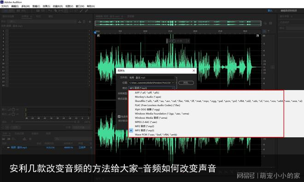This screenshot has height=182, width=304.
Task: Toggle the checkbox in Save As dialog
Action: 119,116
